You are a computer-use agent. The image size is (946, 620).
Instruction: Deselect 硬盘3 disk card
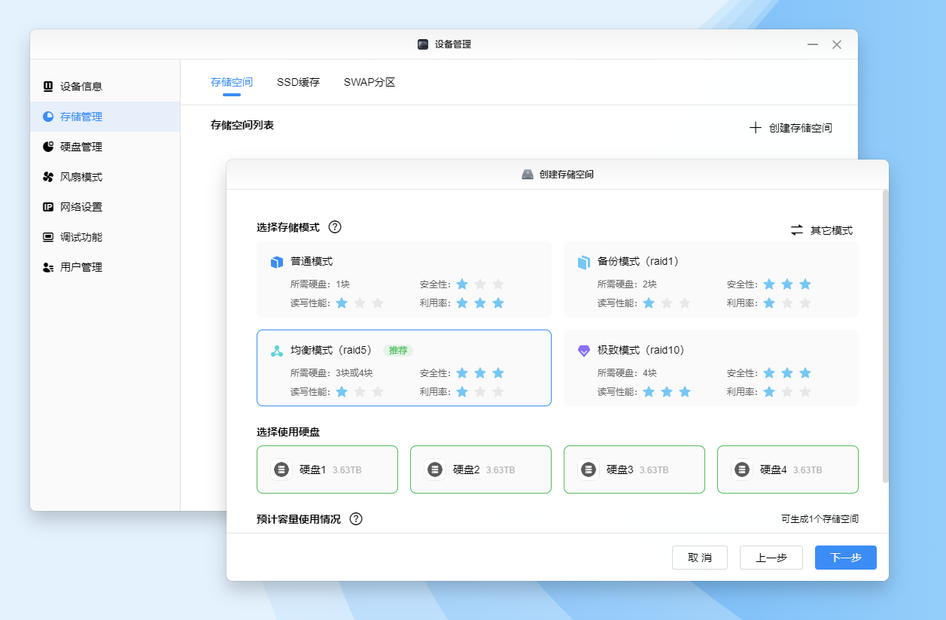point(634,470)
